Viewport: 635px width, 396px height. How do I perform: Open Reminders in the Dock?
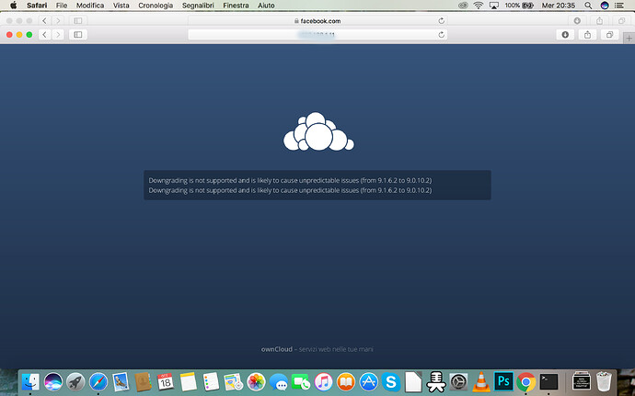tap(211, 381)
